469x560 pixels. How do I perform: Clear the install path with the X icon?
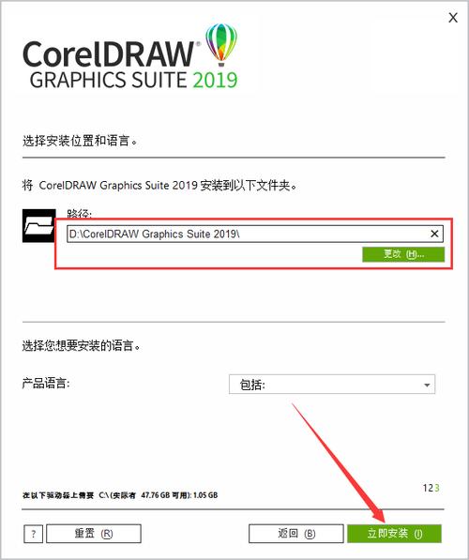[x=434, y=234]
